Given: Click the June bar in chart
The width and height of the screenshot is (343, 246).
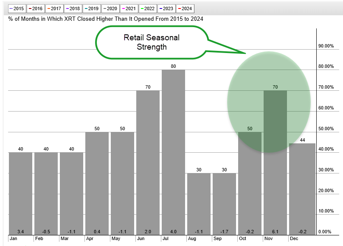Looking at the screenshot, I should tap(148, 162).
